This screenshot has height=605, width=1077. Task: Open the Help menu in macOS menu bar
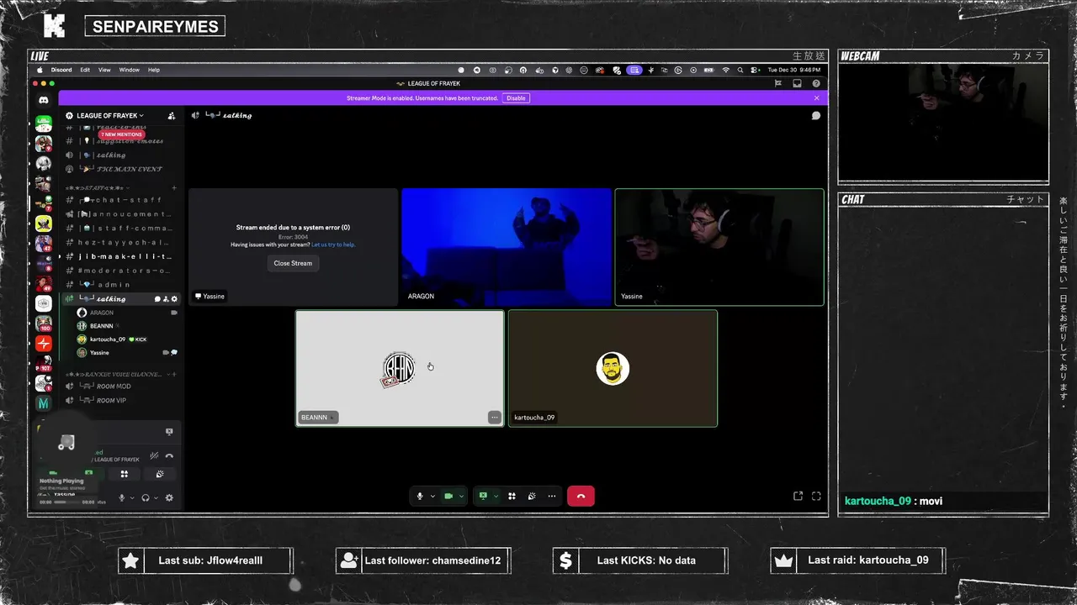point(154,70)
